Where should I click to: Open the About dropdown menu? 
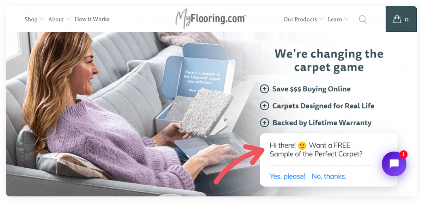tap(60, 19)
